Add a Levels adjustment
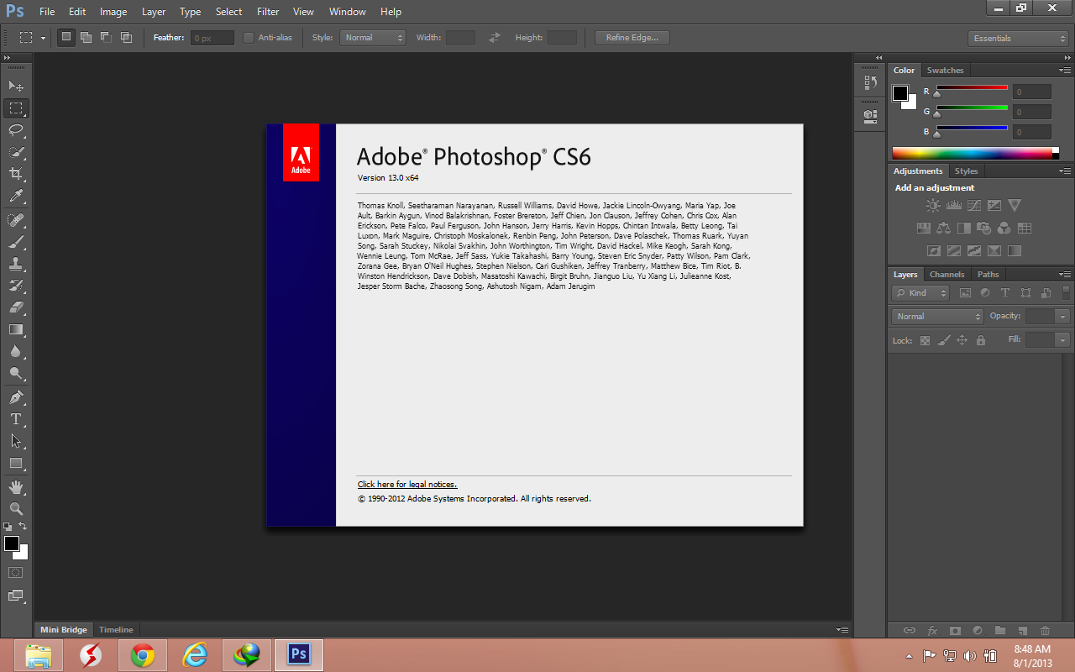This screenshot has height=672, width=1075. pyautogui.click(x=953, y=206)
